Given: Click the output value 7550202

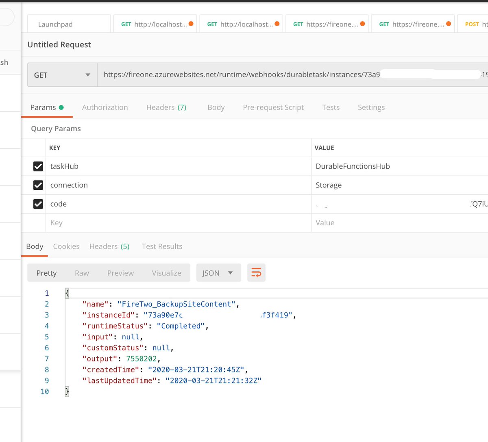Looking at the screenshot, I should (142, 359).
